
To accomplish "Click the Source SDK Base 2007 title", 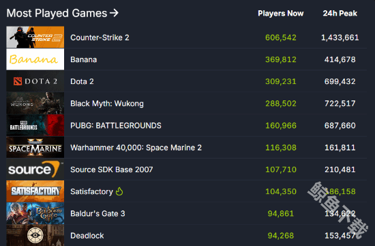I will 111,169.
